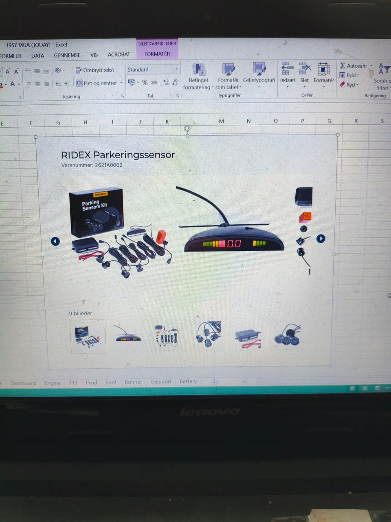Align text to top of cell
Image resolution: width=391 pixels, height=522 pixels.
coord(28,70)
